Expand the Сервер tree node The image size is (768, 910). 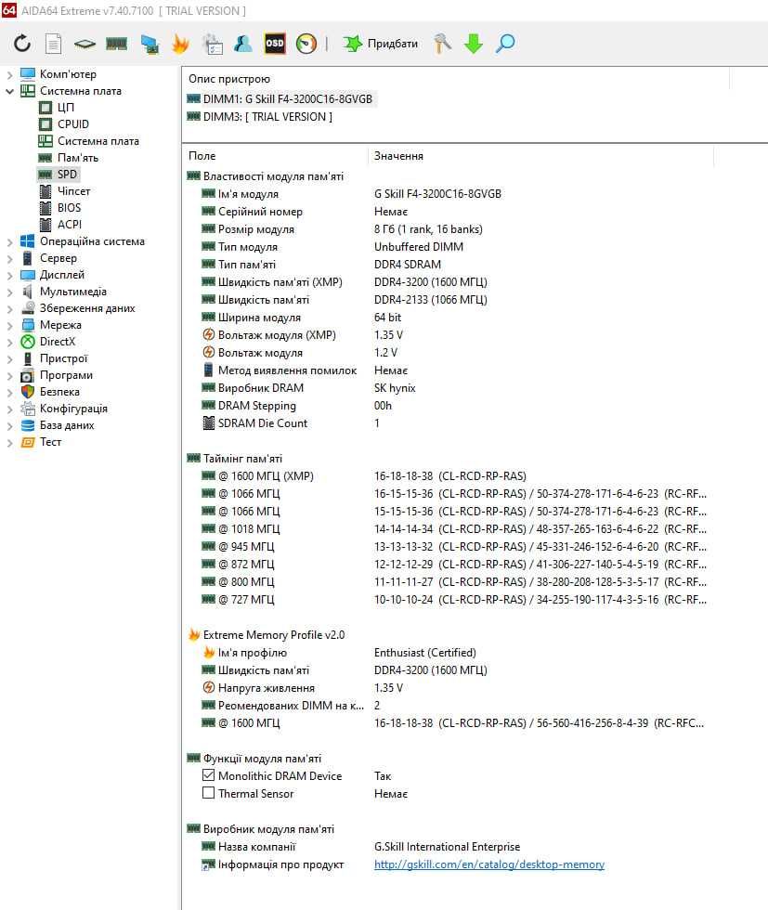pos(9,258)
